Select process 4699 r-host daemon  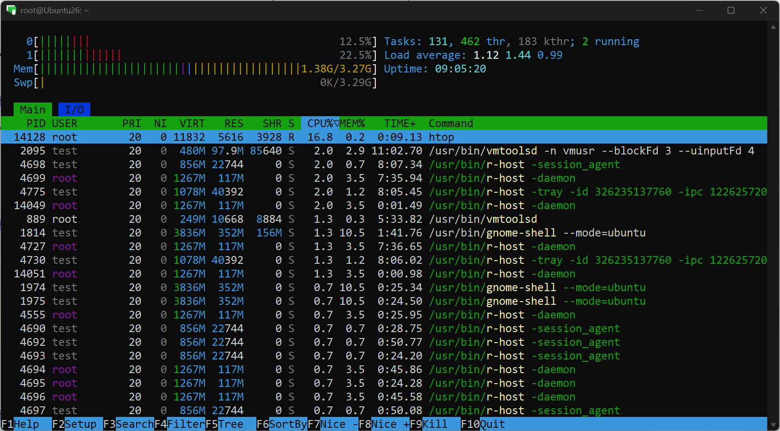(384, 178)
